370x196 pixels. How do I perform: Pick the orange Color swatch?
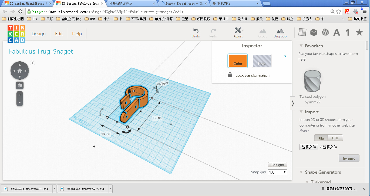click(x=238, y=61)
